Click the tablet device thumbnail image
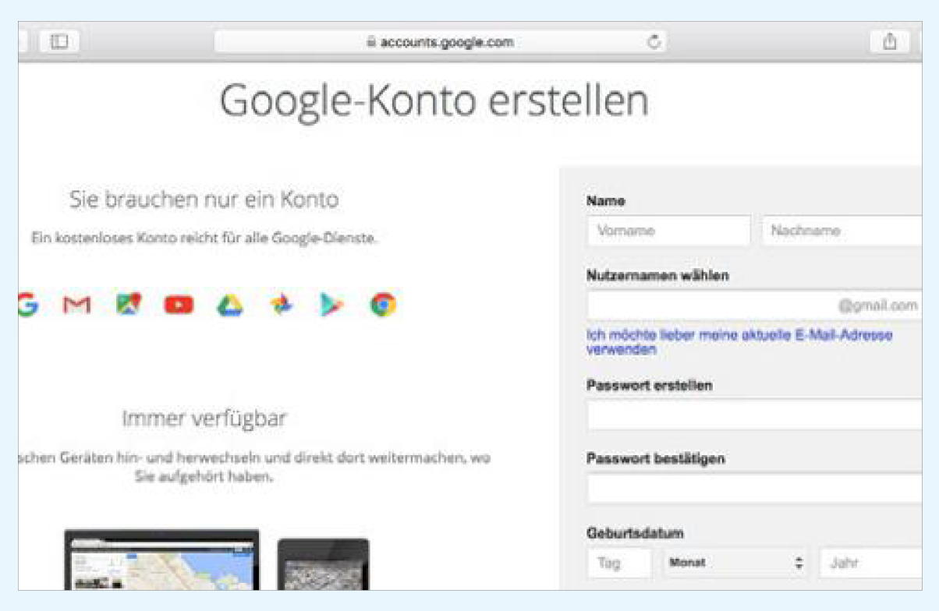The height and width of the screenshot is (611, 939). pyautogui.click(x=324, y=563)
